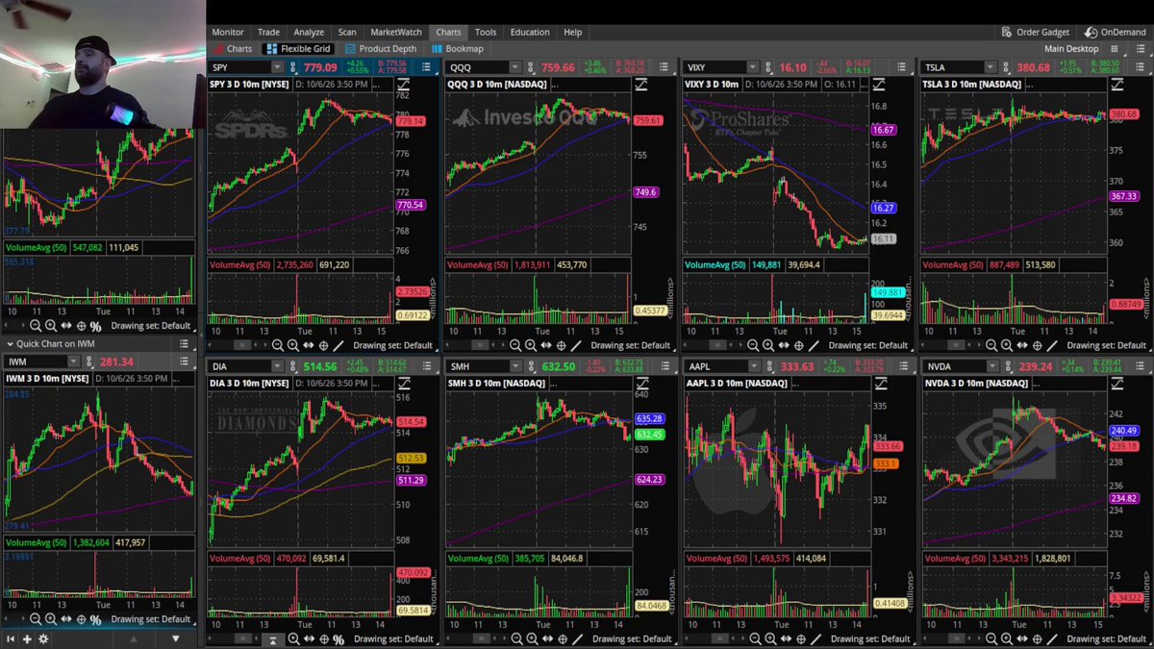Image resolution: width=1154 pixels, height=649 pixels.
Task: Click the chart scale icon on the SPY chart
Action: [404, 85]
